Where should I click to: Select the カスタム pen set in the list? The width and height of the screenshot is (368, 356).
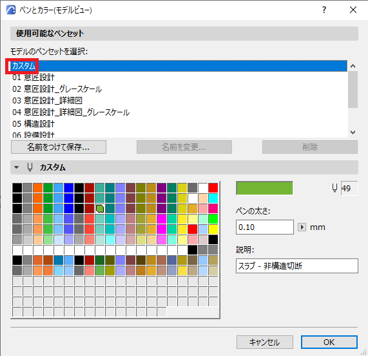(179, 66)
